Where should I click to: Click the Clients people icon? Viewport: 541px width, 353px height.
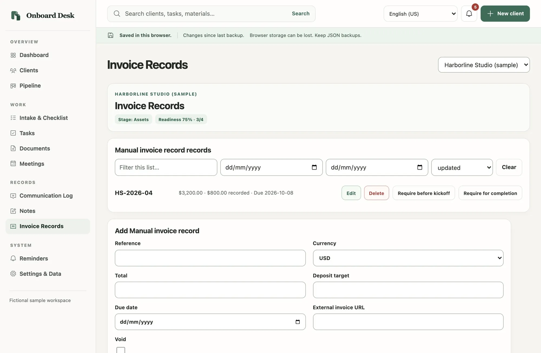pos(13,70)
